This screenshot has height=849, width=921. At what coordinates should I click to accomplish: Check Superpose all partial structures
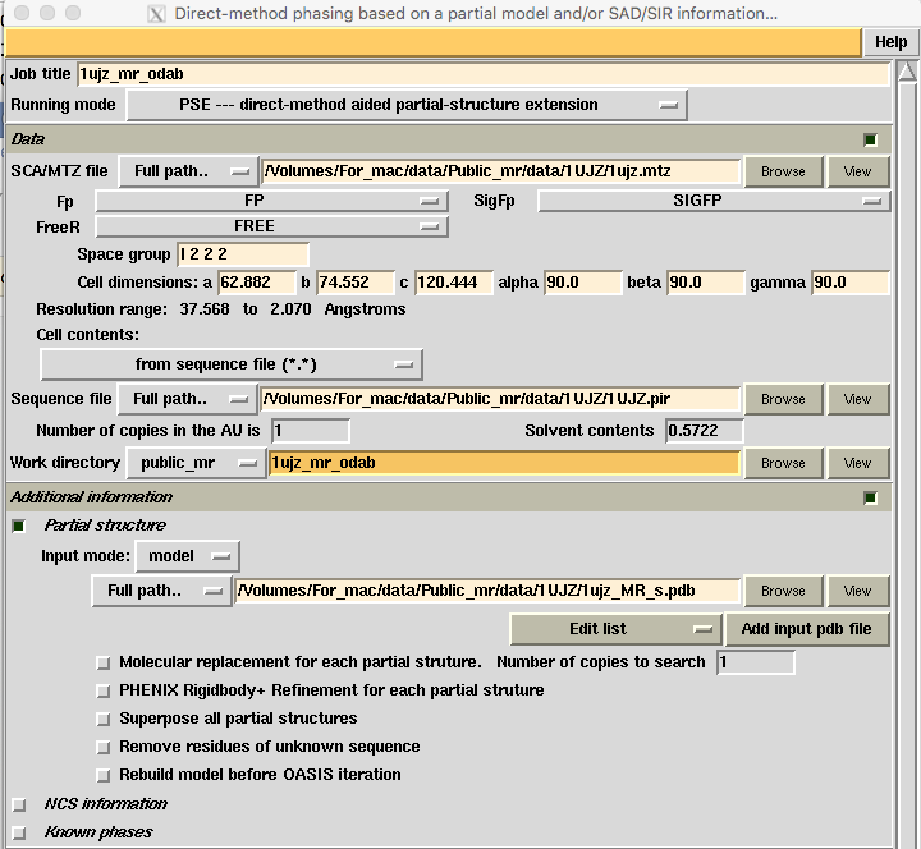(103, 719)
